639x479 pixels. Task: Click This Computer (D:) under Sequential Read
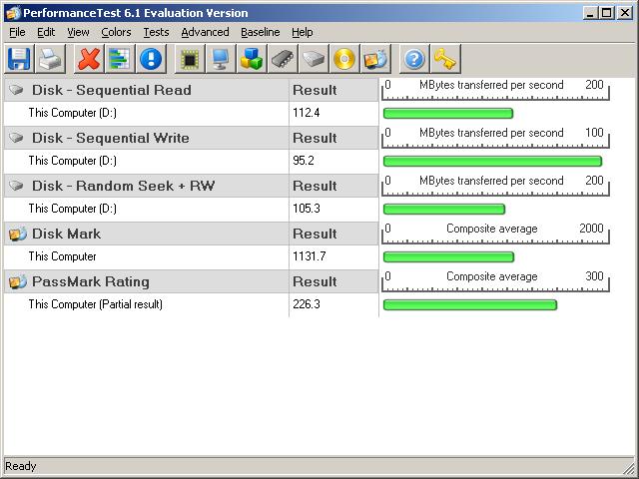[x=73, y=113]
